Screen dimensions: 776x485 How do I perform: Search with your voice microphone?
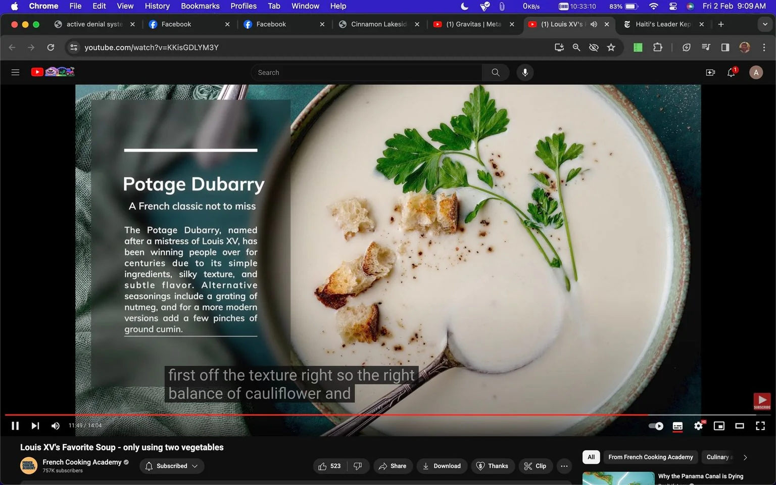[x=525, y=72]
